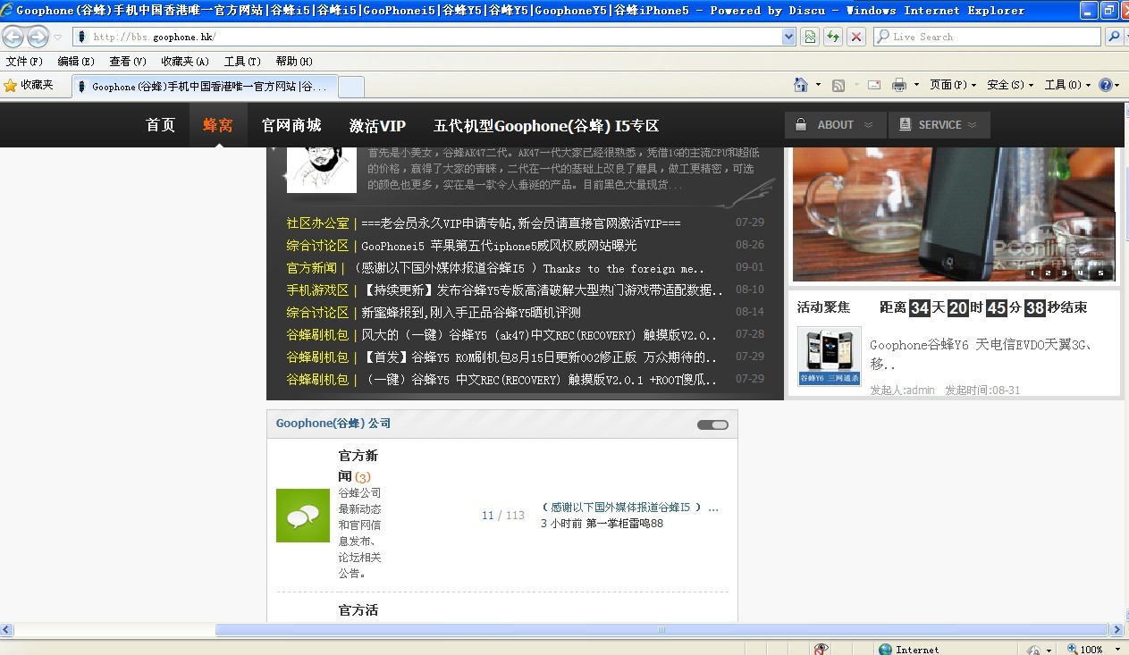
Task: Click the 谷蜂Y6 三网通杀 activity thumbnail
Action: coord(830,356)
